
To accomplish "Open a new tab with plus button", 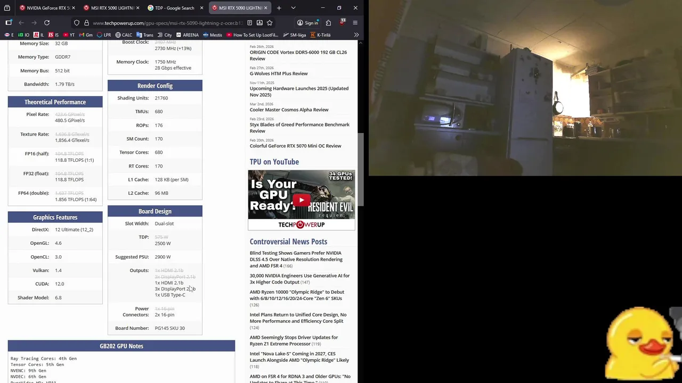I will 279,8.
